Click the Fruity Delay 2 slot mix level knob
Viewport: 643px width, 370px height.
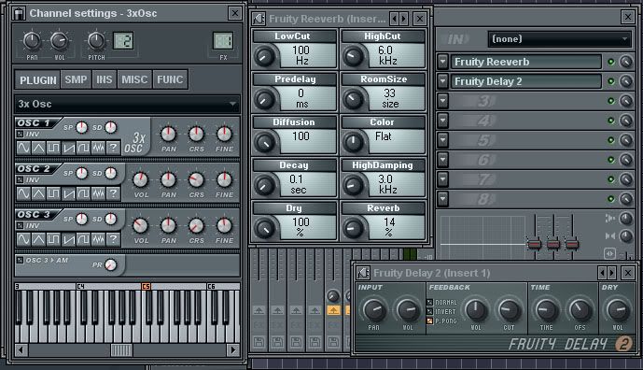coord(626,81)
